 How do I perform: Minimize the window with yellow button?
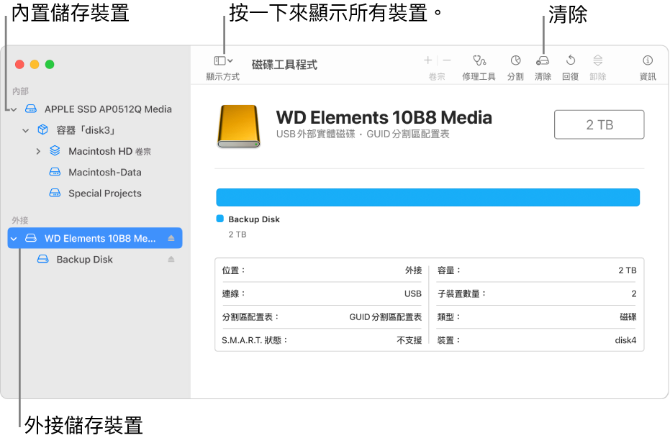tap(35, 65)
